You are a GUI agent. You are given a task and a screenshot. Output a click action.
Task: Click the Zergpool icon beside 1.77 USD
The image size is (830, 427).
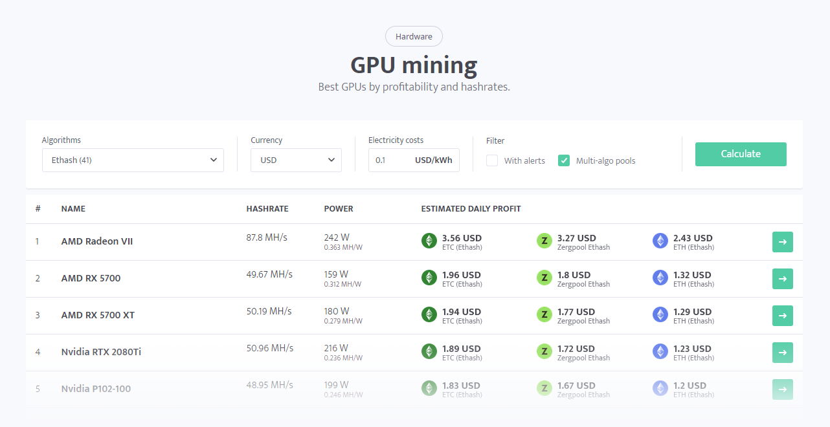(544, 314)
